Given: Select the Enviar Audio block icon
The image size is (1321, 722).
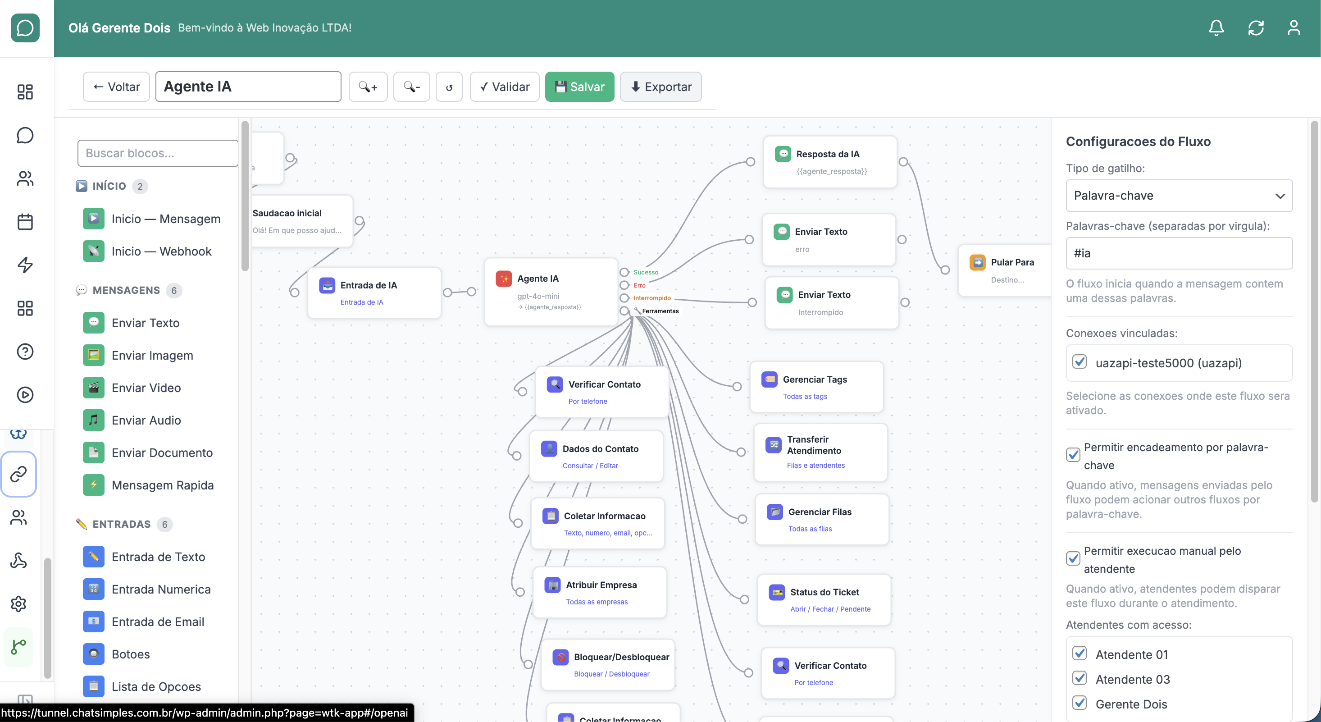Looking at the screenshot, I should [x=93, y=420].
